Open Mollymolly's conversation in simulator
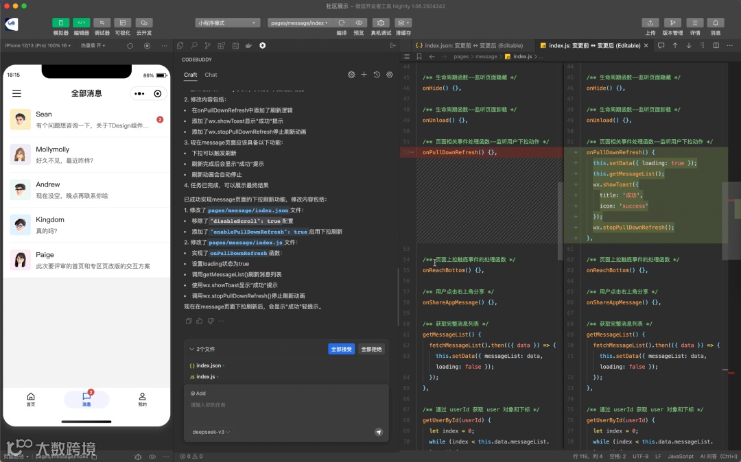 (x=87, y=155)
